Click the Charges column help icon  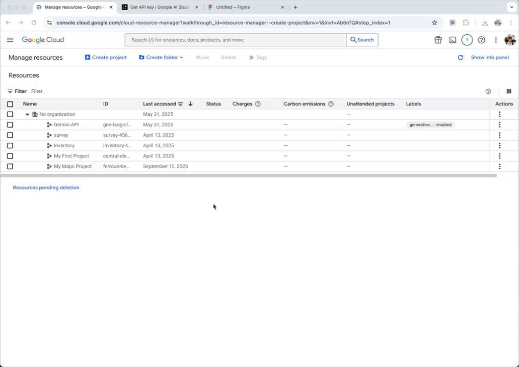pos(258,104)
